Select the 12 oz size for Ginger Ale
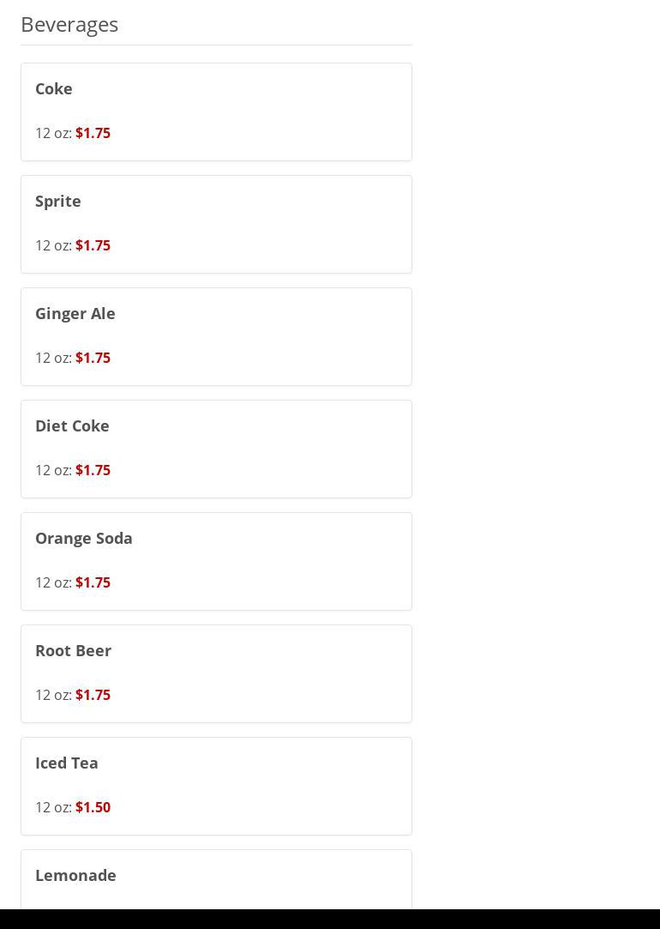 52,358
